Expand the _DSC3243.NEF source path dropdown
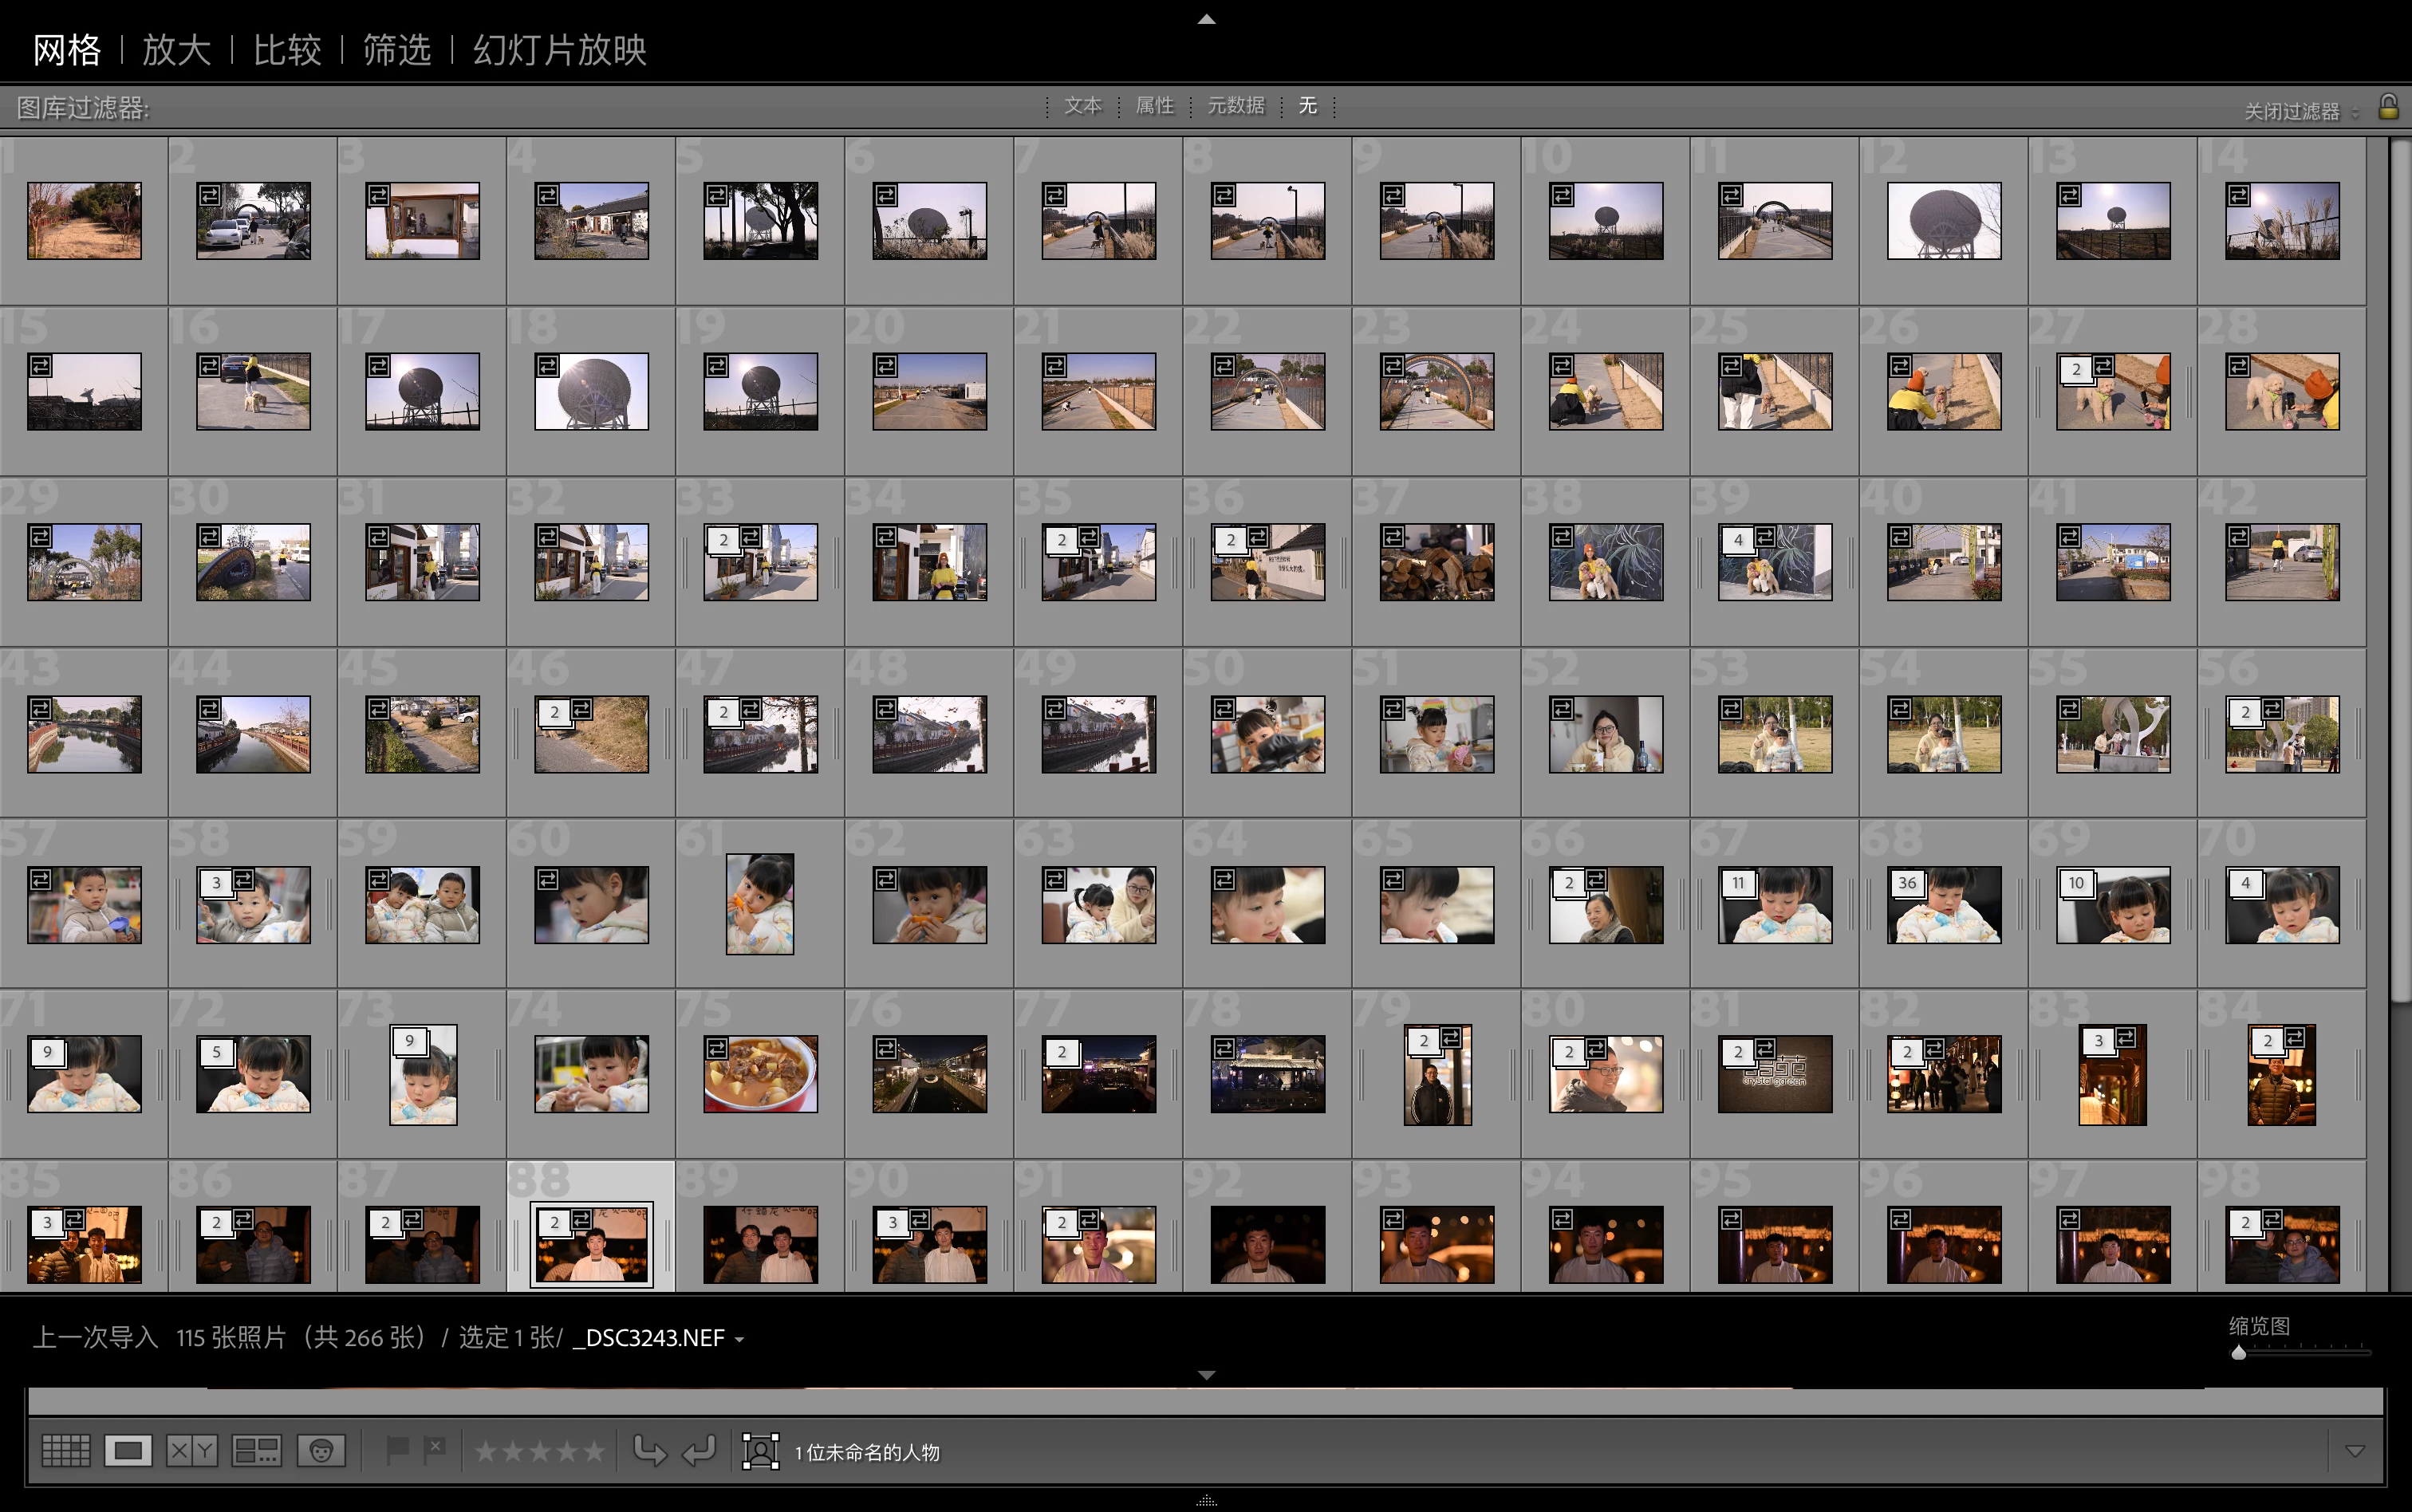The image size is (2412, 1512). [x=739, y=1339]
